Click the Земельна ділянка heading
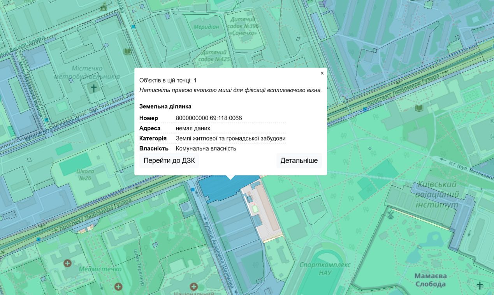 (165, 106)
